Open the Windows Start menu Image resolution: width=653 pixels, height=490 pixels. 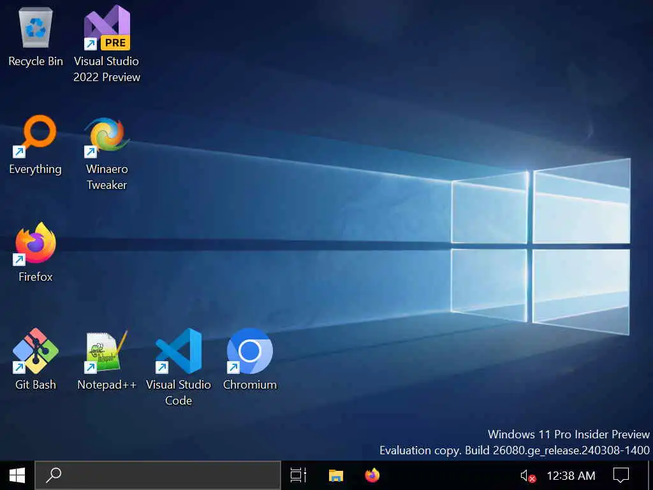point(17,475)
